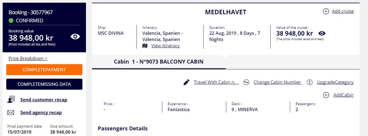
Task: Click the map icon next to View itinerary
Action: pos(145,46)
